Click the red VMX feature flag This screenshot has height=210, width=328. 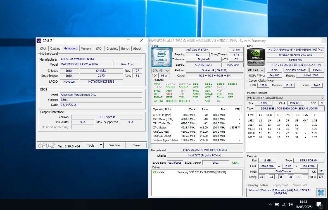click(x=169, y=94)
